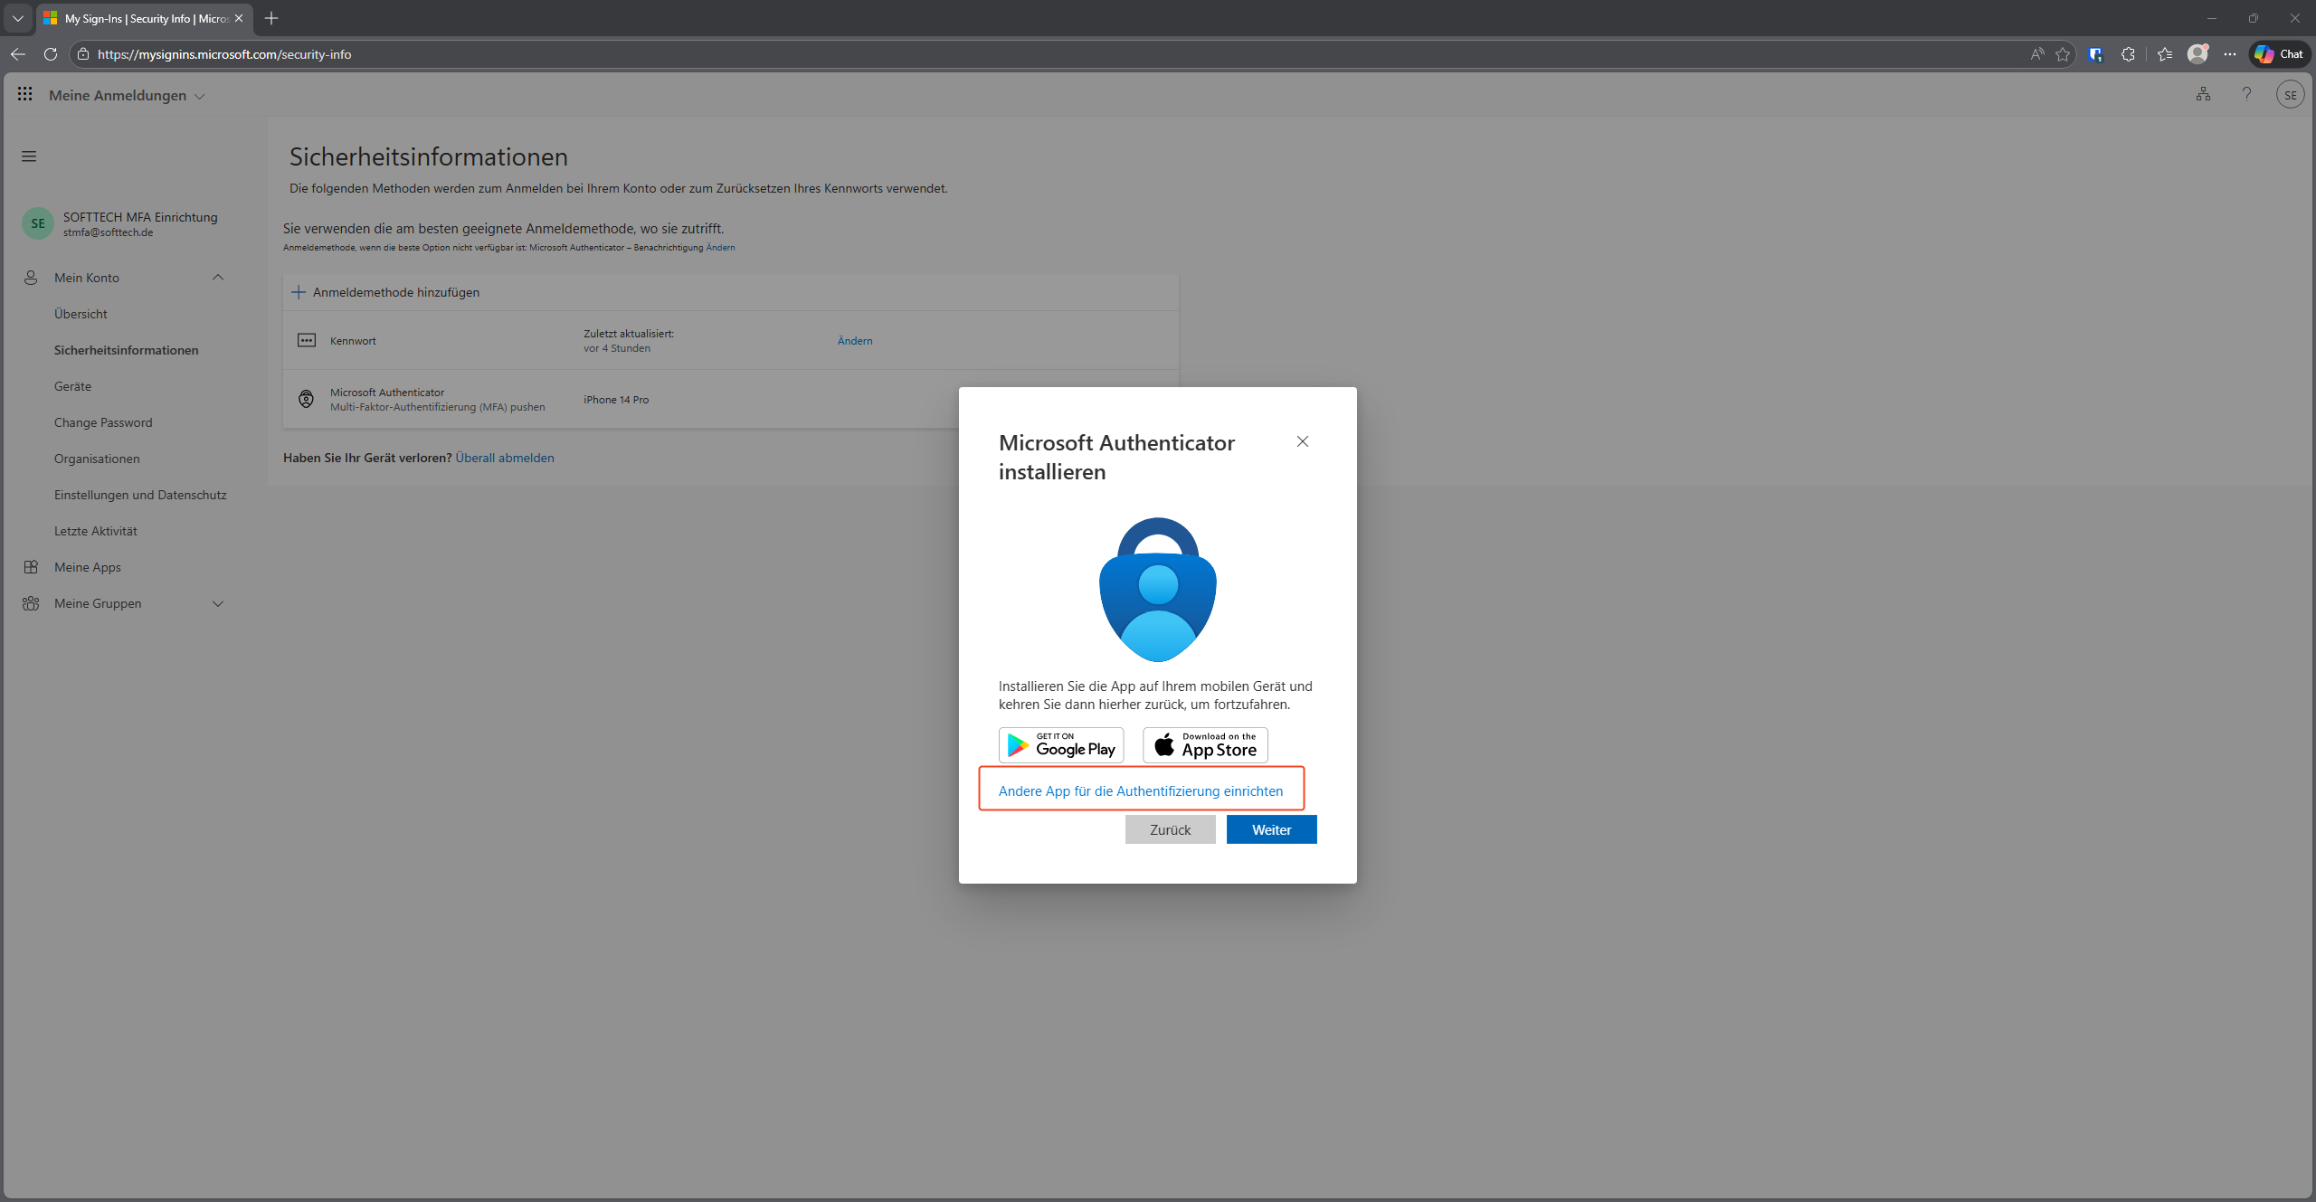Reload the page with refresh icon
Screen dimensions: 2316x1202
51,54
